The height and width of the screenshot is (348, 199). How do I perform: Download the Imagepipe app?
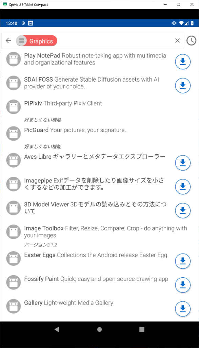pos(183,187)
